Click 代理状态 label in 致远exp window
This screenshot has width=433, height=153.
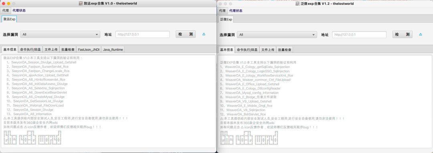[19, 10]
